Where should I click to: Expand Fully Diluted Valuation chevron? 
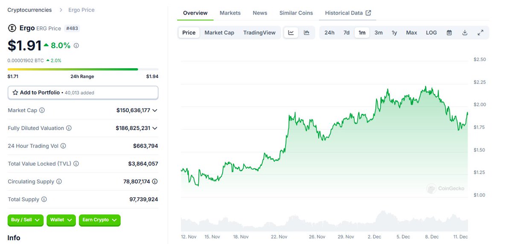pyautogui.click(x=155, y=128)
